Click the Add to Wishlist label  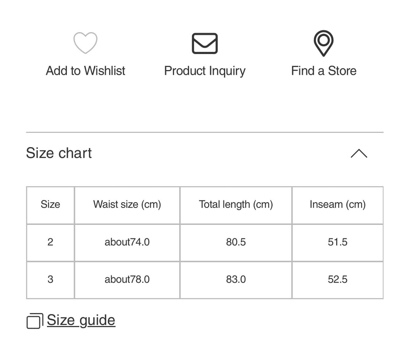tap(85, 70)
